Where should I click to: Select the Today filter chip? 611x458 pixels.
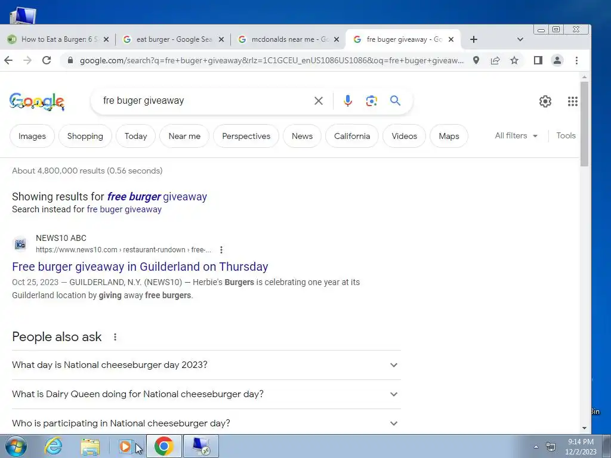135,136
